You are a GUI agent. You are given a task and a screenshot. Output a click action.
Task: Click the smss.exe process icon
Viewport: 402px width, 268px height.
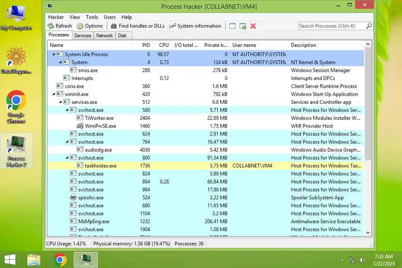[x=73, y=70]
